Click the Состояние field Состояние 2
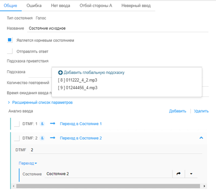The width and height of the screenshot is (216, 192). click(108, 174)
